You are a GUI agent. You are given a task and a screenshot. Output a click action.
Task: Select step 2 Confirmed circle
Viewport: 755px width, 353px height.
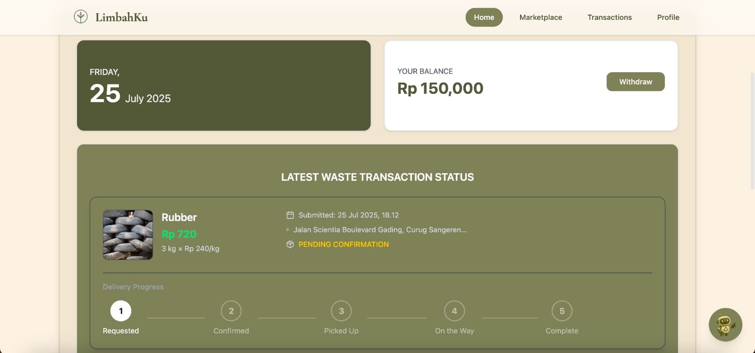click(x=231, y=311)
